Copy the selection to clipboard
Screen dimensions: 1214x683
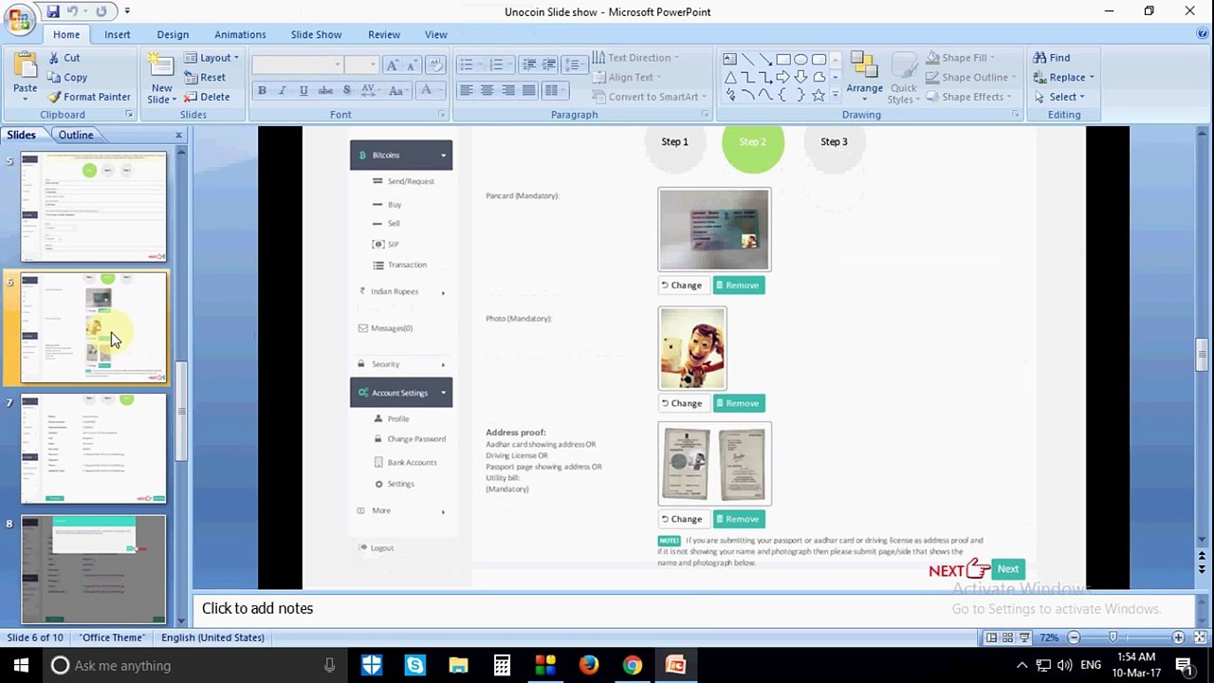point(66,78)
